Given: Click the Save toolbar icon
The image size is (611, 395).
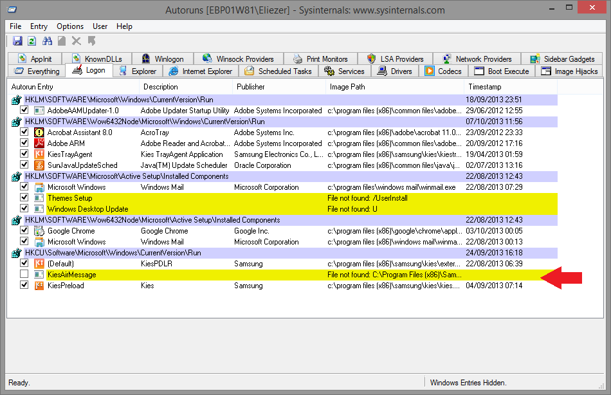Looking at the screenshot, I should click(17, 41).
